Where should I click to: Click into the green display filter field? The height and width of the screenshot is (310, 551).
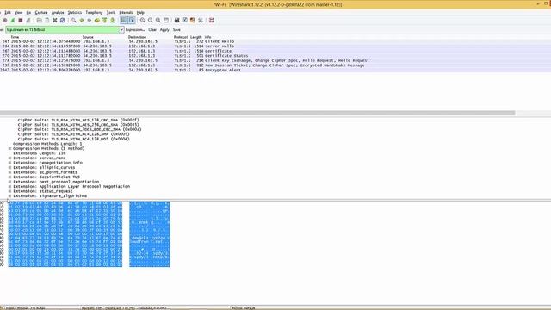62,30
